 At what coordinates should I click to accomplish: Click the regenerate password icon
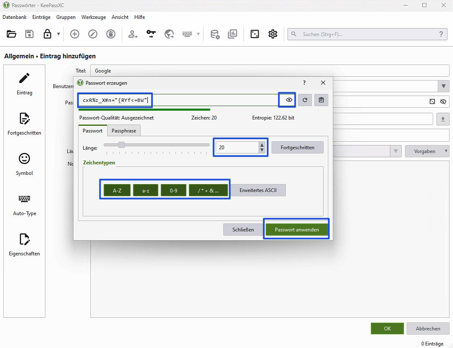click(x=305, y=100)
